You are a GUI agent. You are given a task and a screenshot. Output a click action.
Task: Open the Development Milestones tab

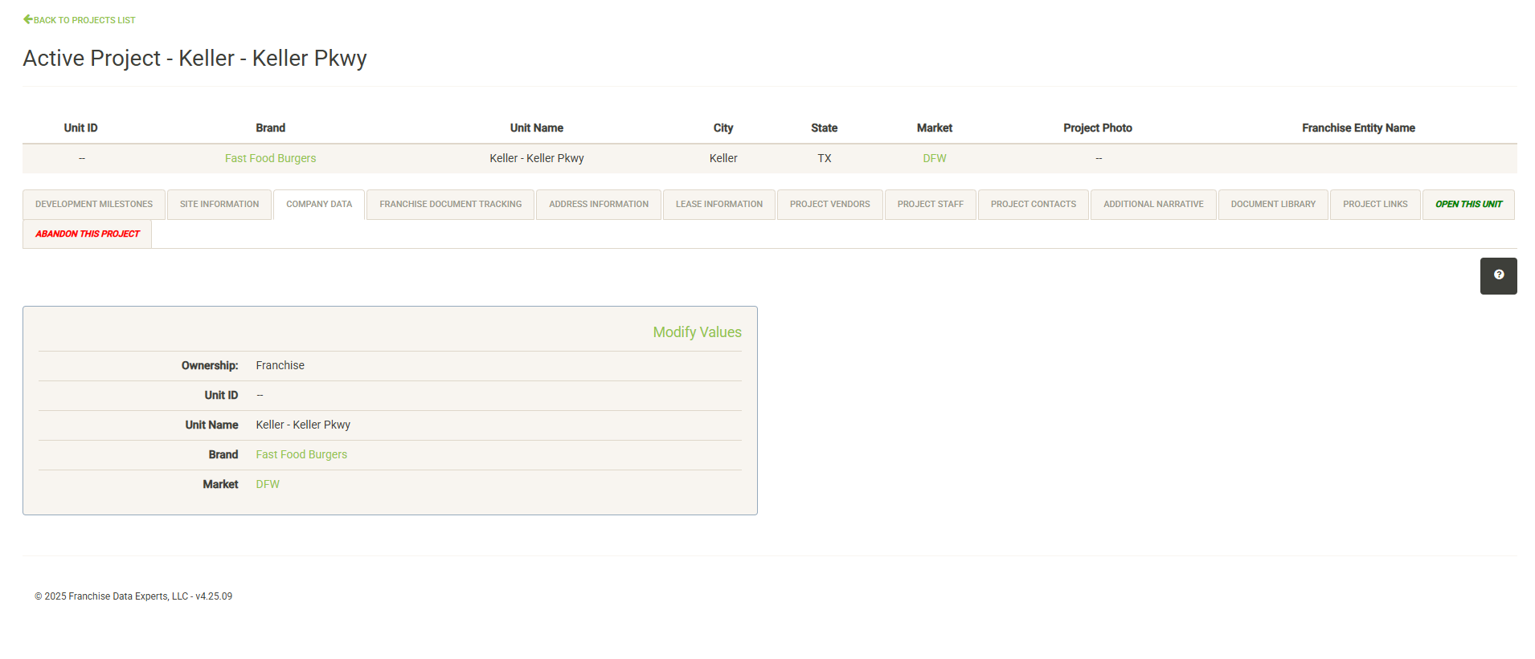coord(94,205)
